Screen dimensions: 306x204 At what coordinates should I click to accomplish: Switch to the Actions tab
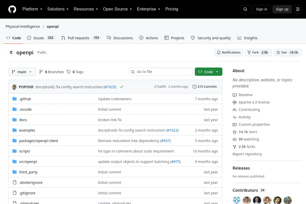pos(149,38)
